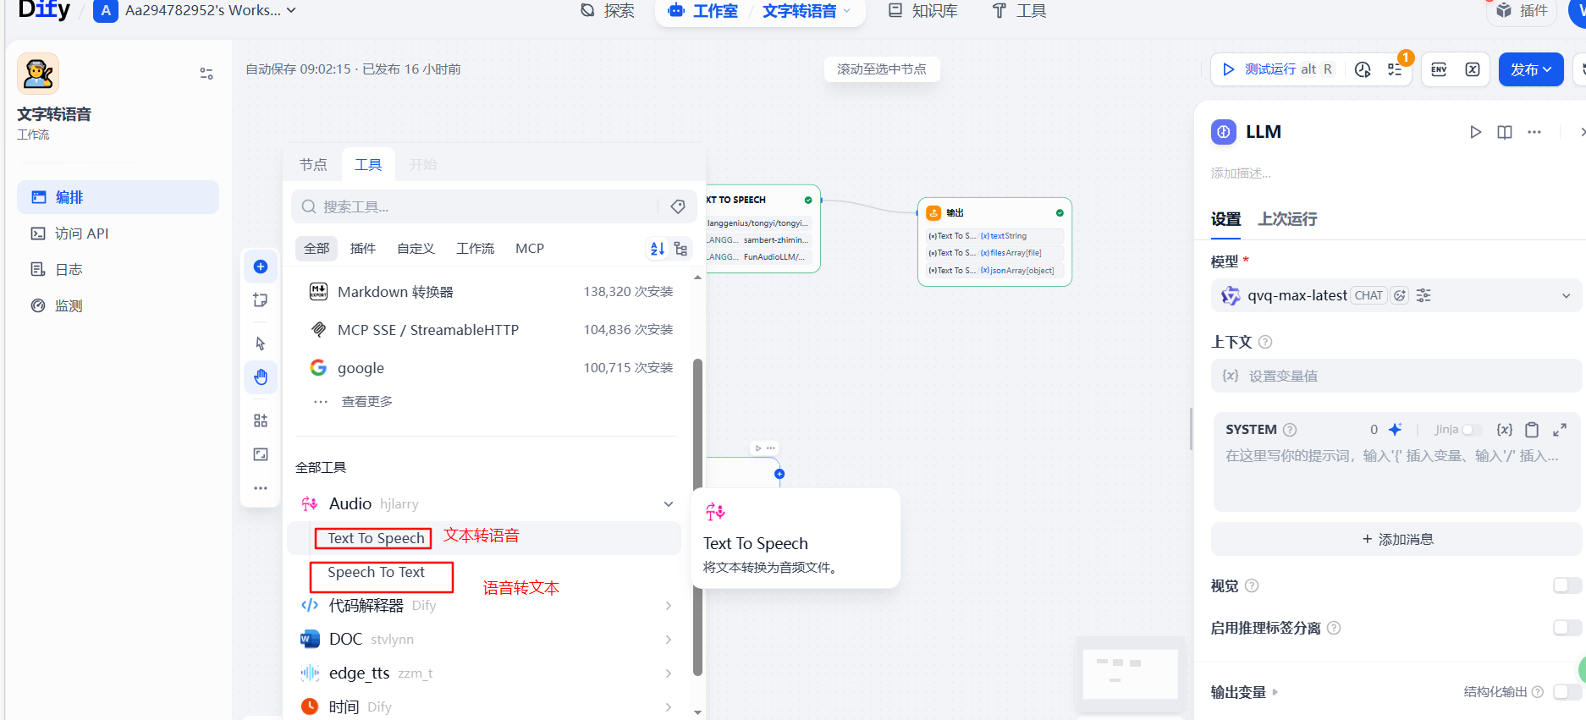Collapse the Audio tool group
1586x720 pixels.
pos(669,504)
